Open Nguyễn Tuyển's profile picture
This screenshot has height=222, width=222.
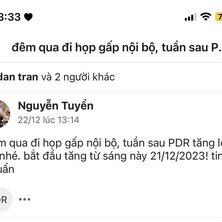tap(4, 114)
